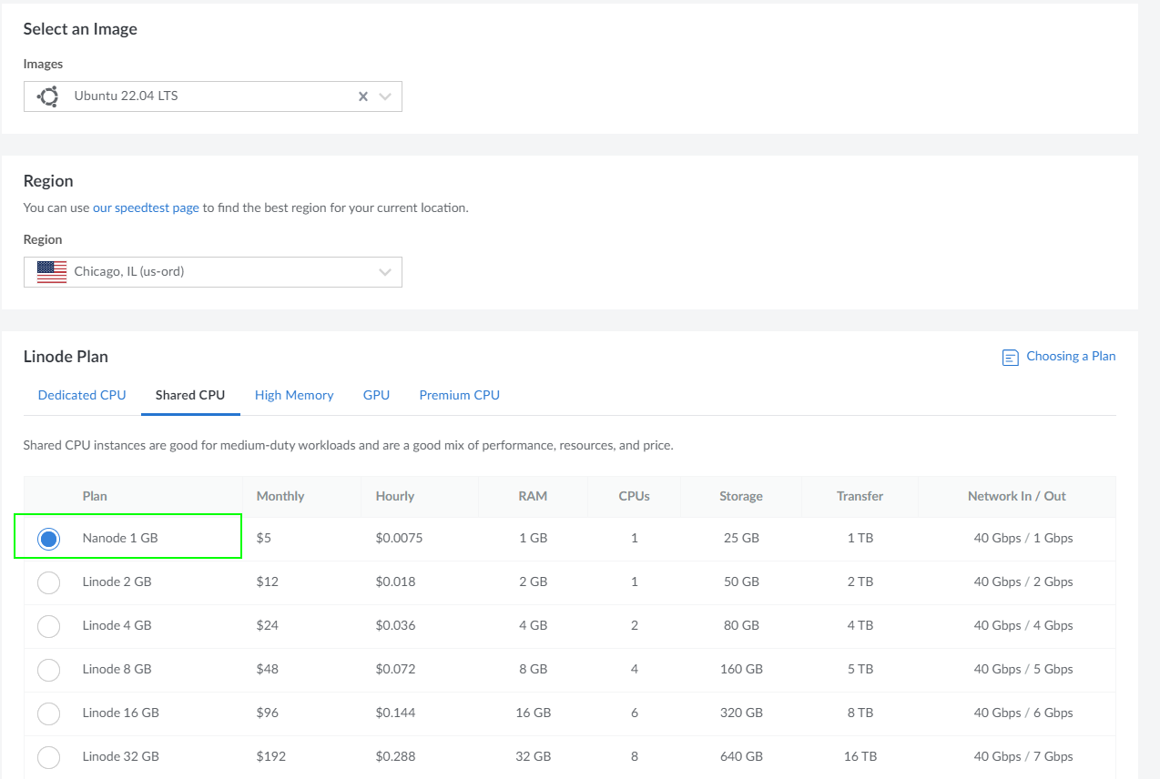1160x779 pixels.
Task: Click the Ubuntu logo in the image selector
Action: click(46, 96)
